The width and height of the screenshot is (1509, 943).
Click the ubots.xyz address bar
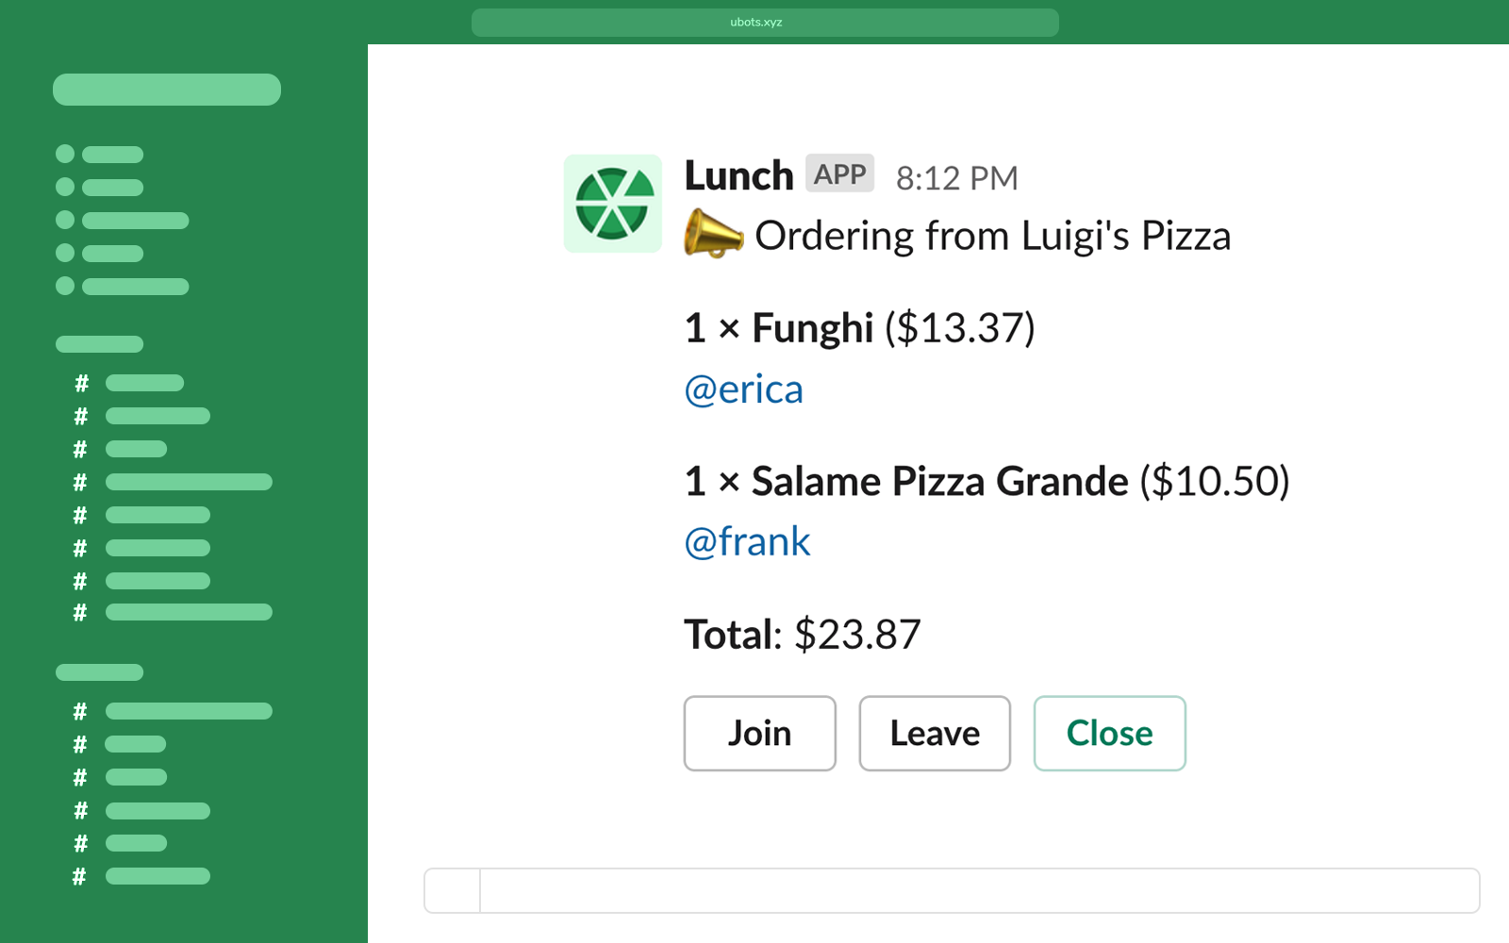(x=765, y=23)
